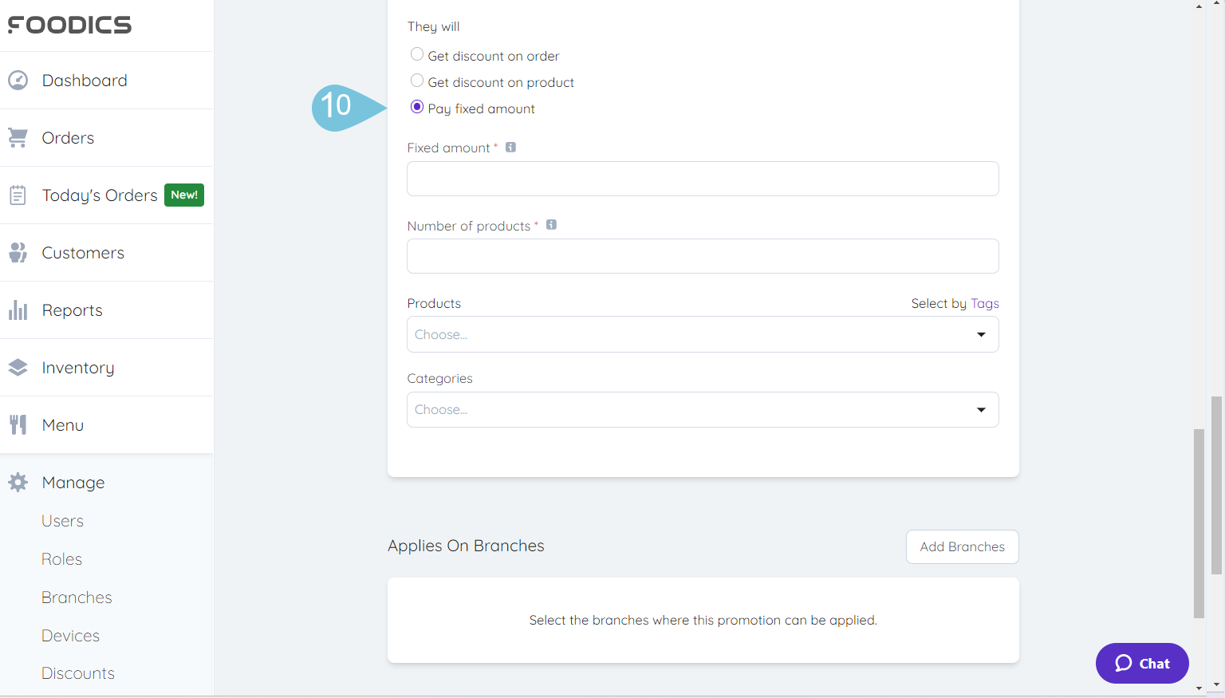Viewport: 1225px width, 698px height.
Task: Click the Inventory layers icon
Action: point(18,368)
